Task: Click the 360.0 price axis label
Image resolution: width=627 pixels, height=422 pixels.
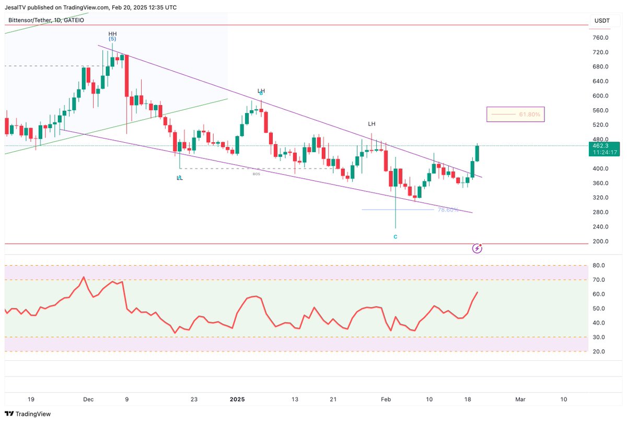Action: tap(601, 183)
